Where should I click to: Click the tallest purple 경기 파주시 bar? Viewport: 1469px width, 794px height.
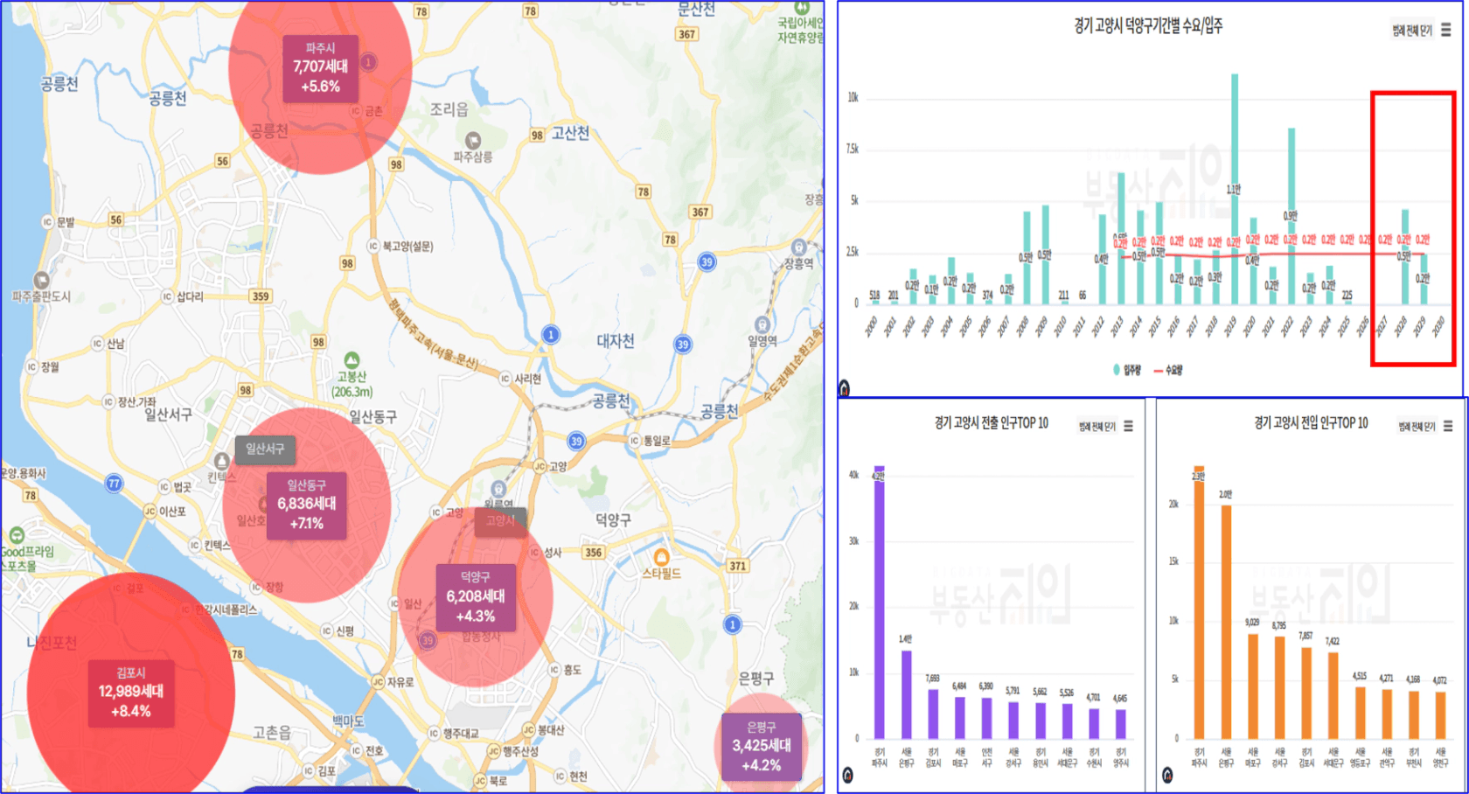pos(880,602)
